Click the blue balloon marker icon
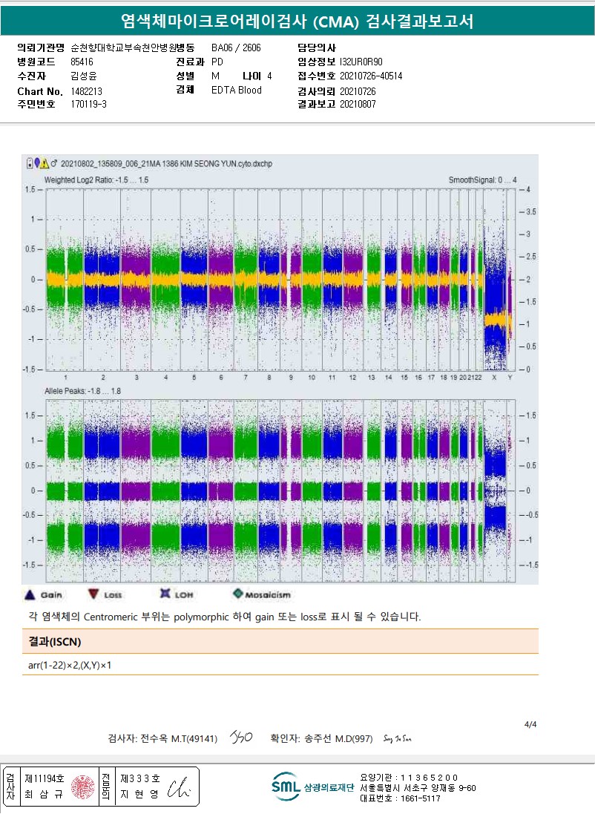The width and height of the screenshot is (595, 814). point(36,163)
